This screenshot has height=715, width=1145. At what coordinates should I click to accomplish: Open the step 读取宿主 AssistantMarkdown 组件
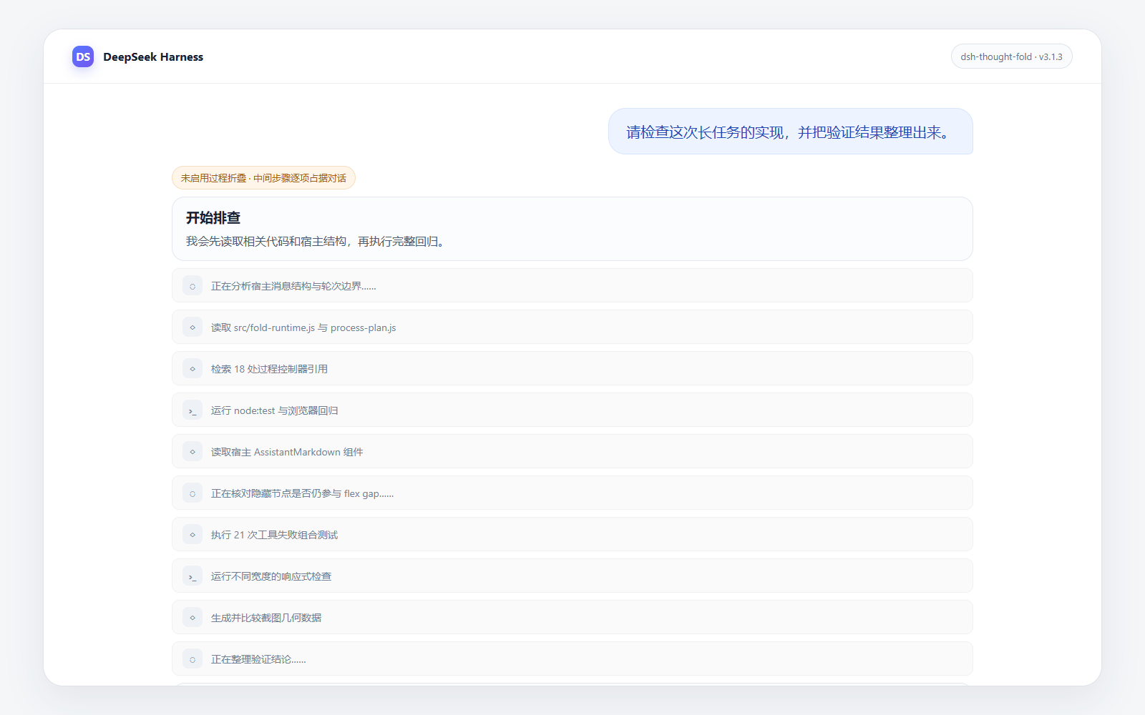pyautogui.click(x=572, y=452)
